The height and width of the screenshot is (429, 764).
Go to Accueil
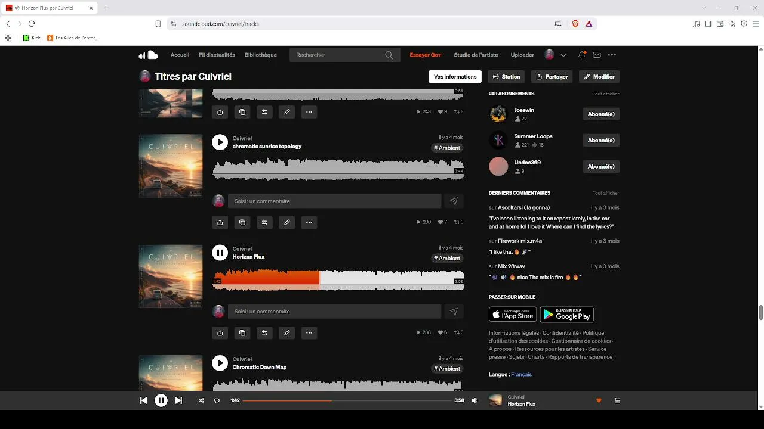(x=180, y=55)
